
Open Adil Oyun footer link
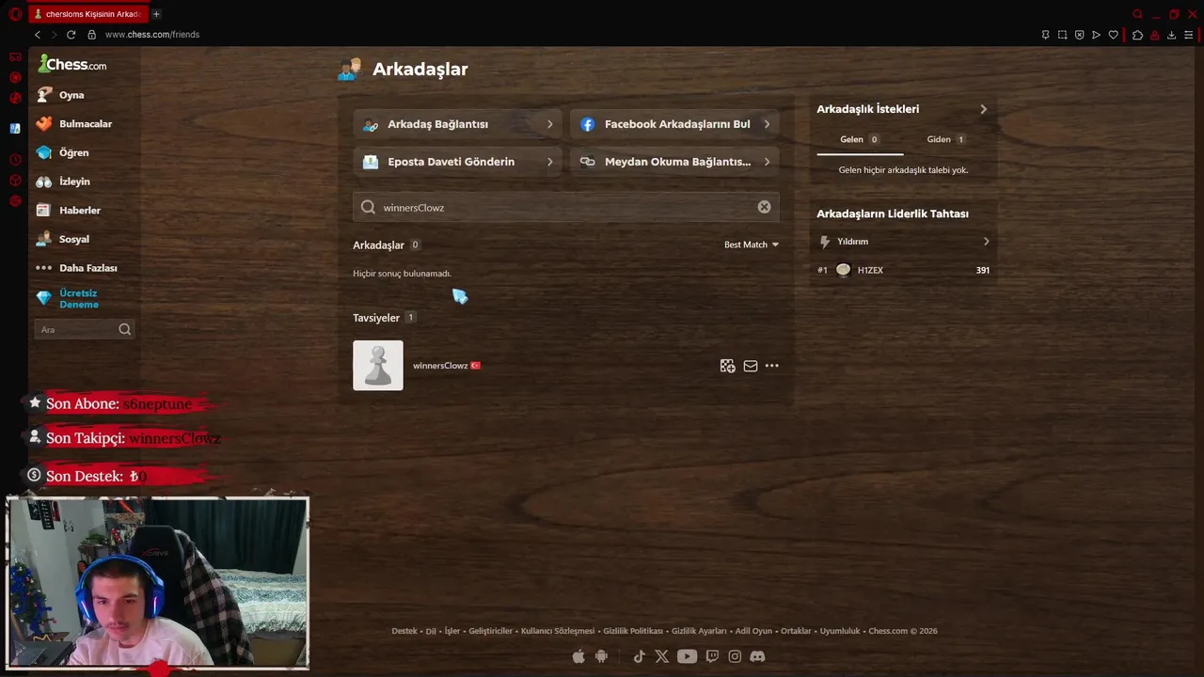tap(753, 631)
